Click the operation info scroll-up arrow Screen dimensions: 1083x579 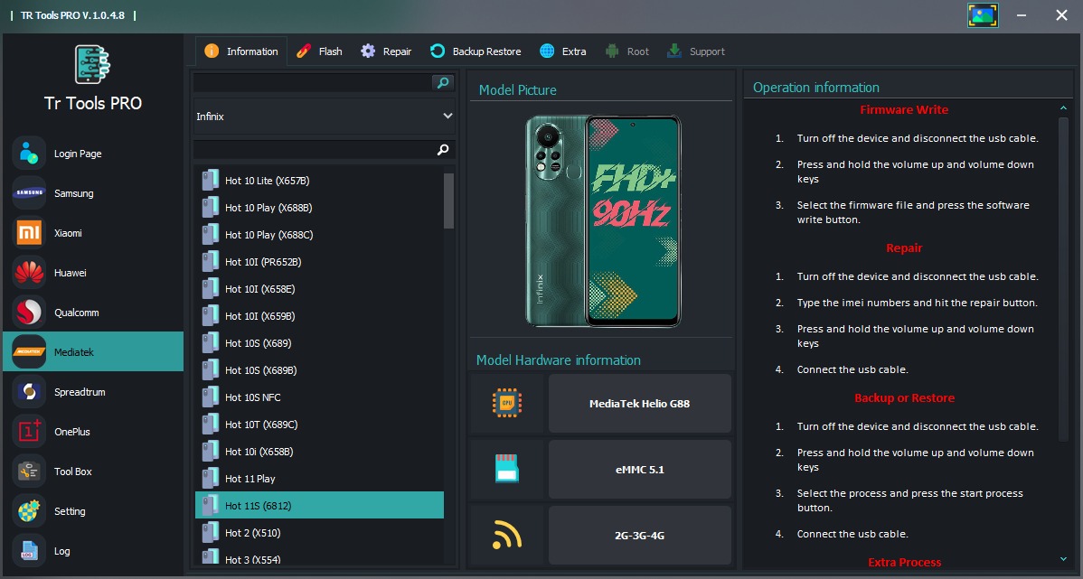[1064, 108]
